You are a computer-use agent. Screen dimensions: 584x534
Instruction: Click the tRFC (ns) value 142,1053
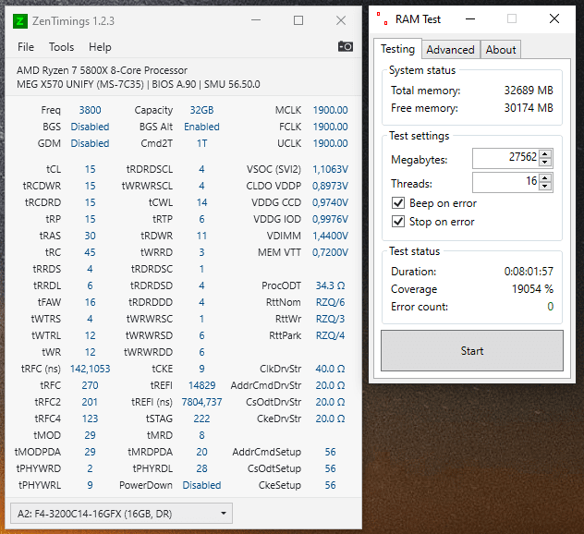point(90,369)
